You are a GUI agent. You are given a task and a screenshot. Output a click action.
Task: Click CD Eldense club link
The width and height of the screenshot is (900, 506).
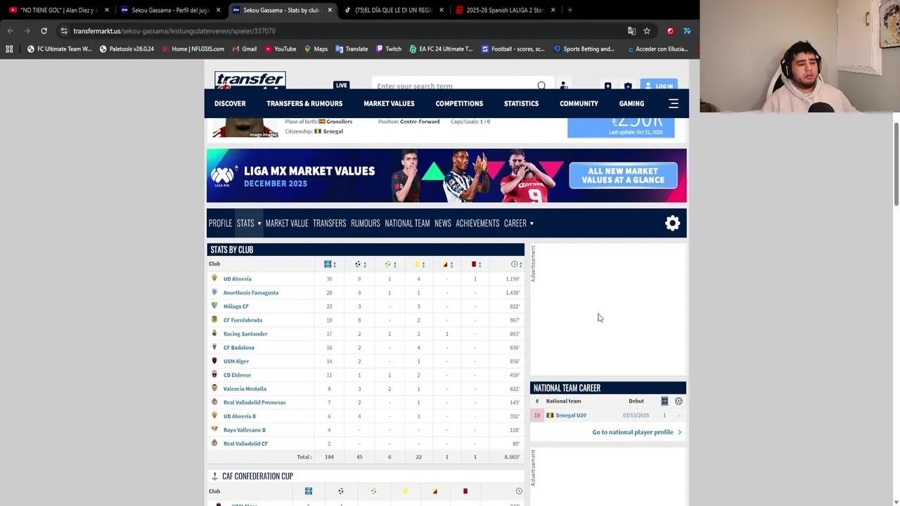point(237,375)
